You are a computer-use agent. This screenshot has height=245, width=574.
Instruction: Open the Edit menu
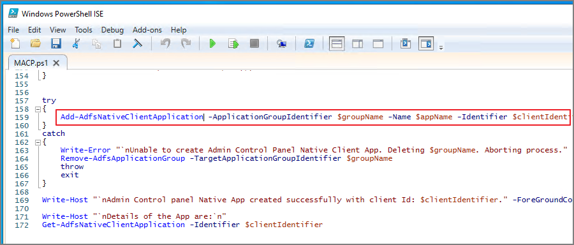coord(34,30)
